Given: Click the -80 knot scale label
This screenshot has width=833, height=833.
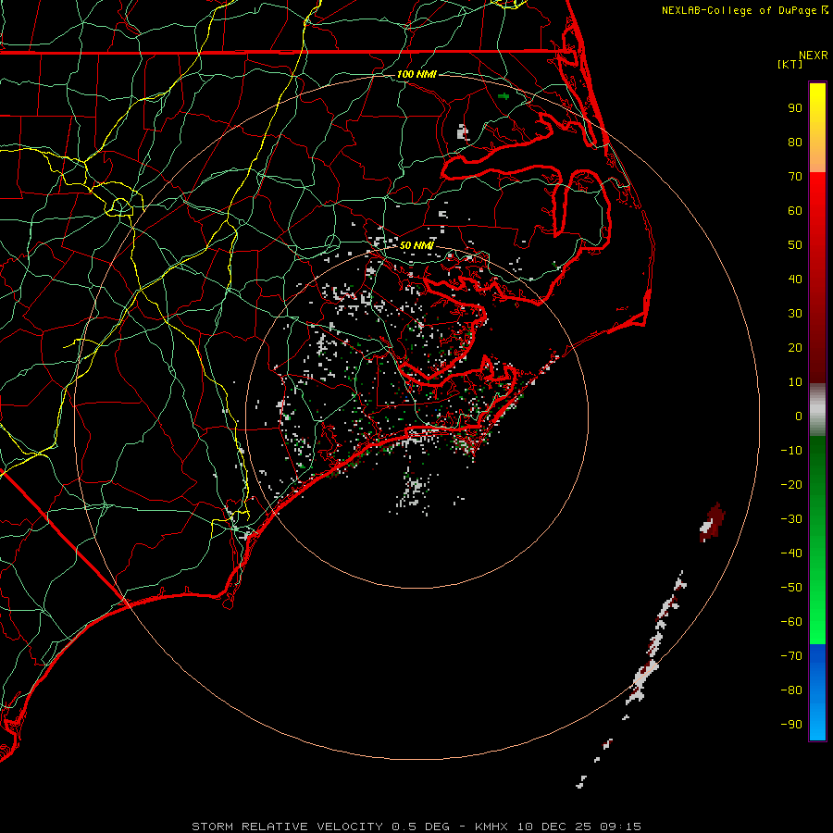Looking at the screenshot, I should tap(791, 690).
